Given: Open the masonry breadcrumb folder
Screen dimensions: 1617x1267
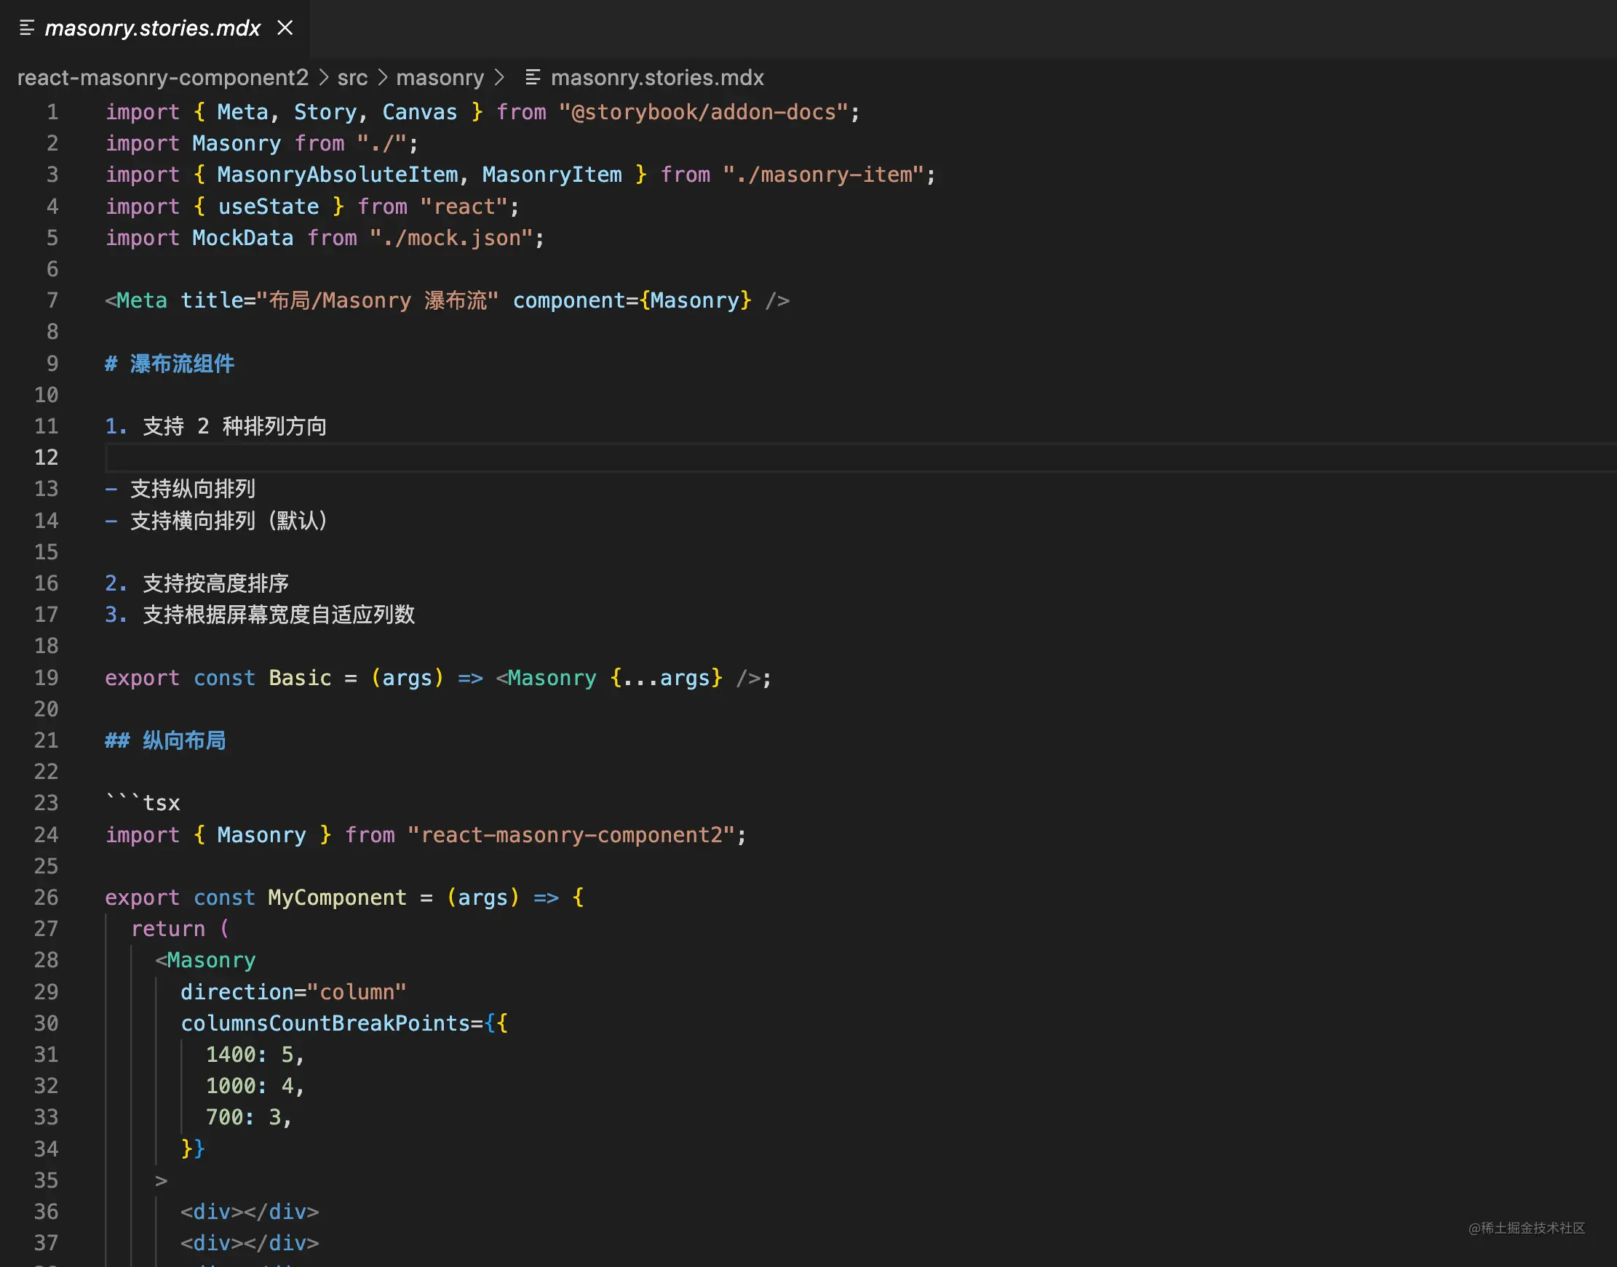Looking at the screenshot, I should [440, 77].
